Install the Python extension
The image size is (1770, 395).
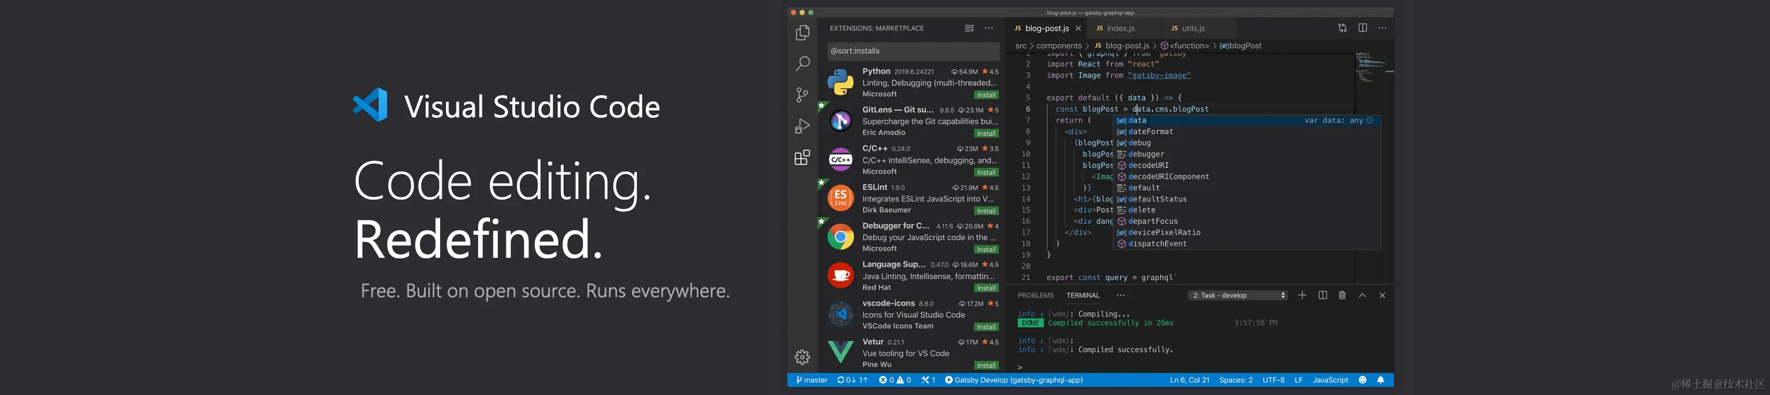coord(986,95)
